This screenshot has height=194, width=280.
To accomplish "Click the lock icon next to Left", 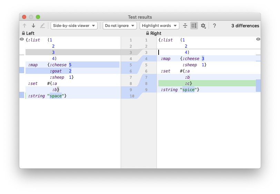I will click(23, 33).
